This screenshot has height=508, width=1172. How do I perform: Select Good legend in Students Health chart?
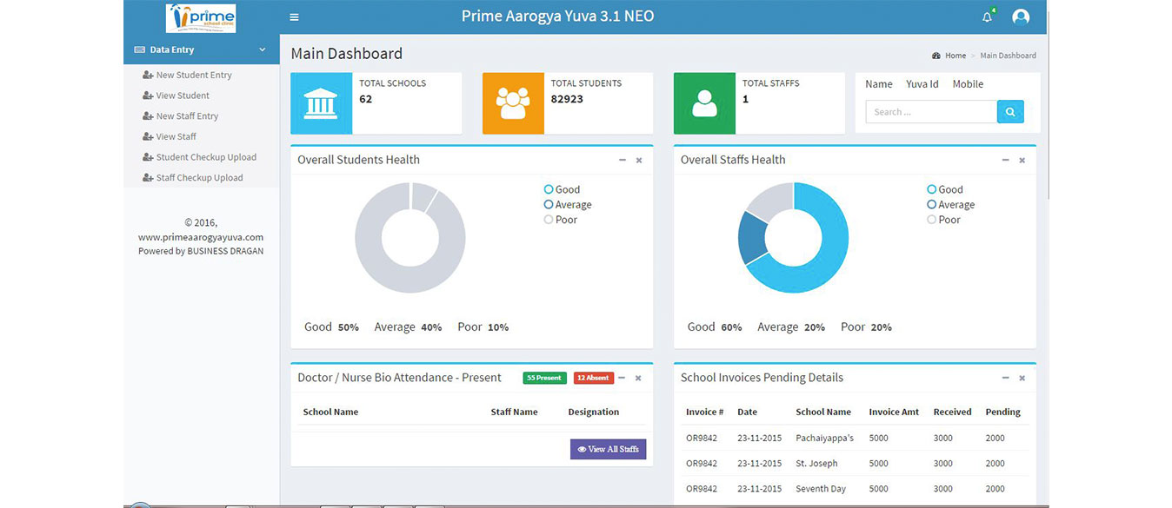click(562, 189)
